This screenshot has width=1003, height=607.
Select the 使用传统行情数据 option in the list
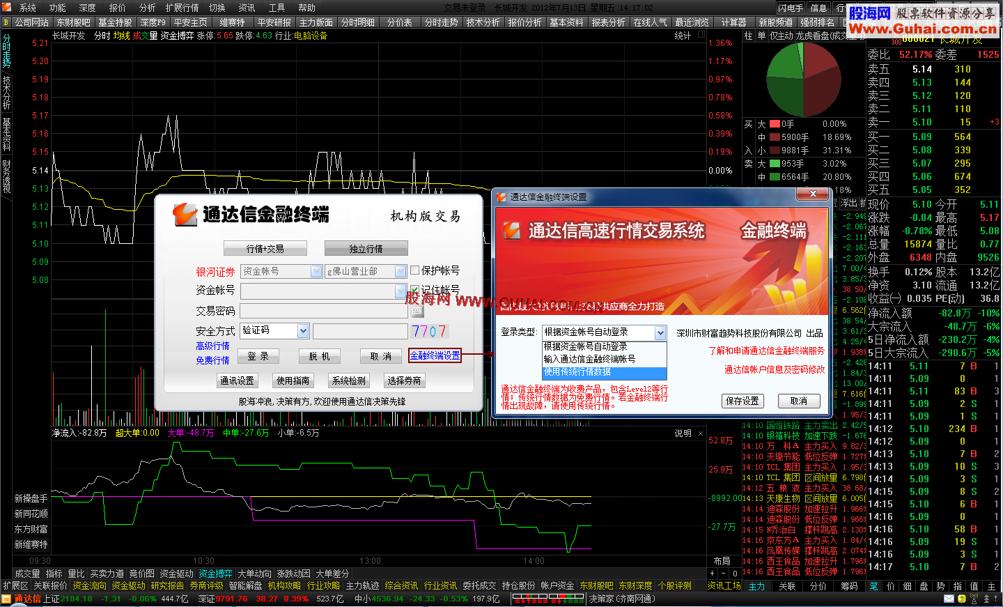point(604,372)
